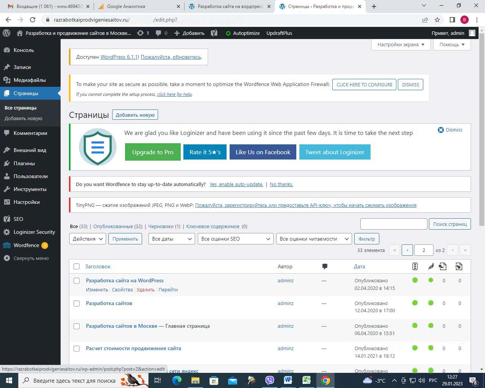Open Viber from the Windows taskbar

point(269,380)
